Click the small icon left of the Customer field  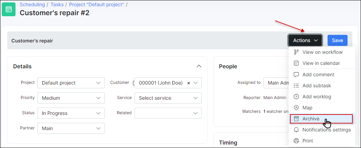(x=133, y=83)
